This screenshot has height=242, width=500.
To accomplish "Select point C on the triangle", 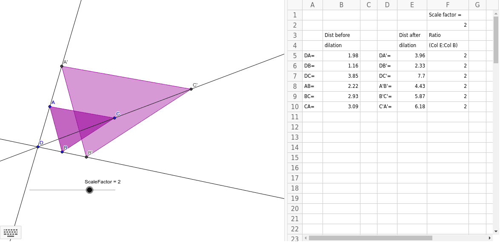I will click(114, 118).
